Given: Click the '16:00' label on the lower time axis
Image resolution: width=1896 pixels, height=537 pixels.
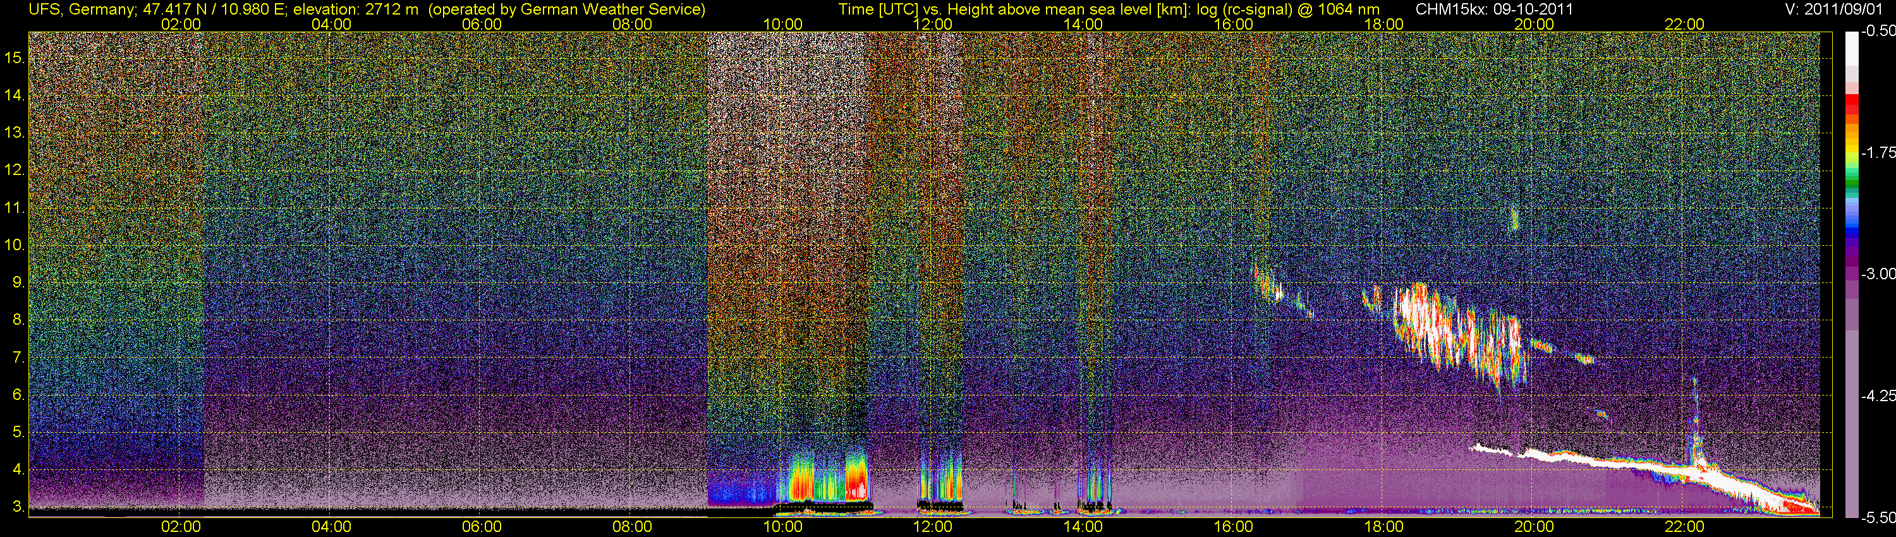Looking at the screenshot, I should coord(1234,527).
